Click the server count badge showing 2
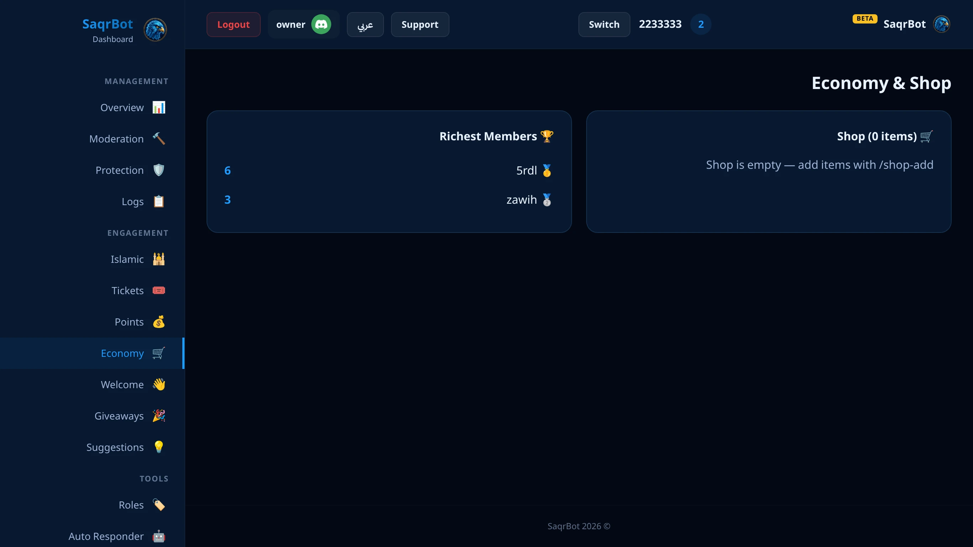The width and height of the screenshot is (973, 547). tap(701, 25)
